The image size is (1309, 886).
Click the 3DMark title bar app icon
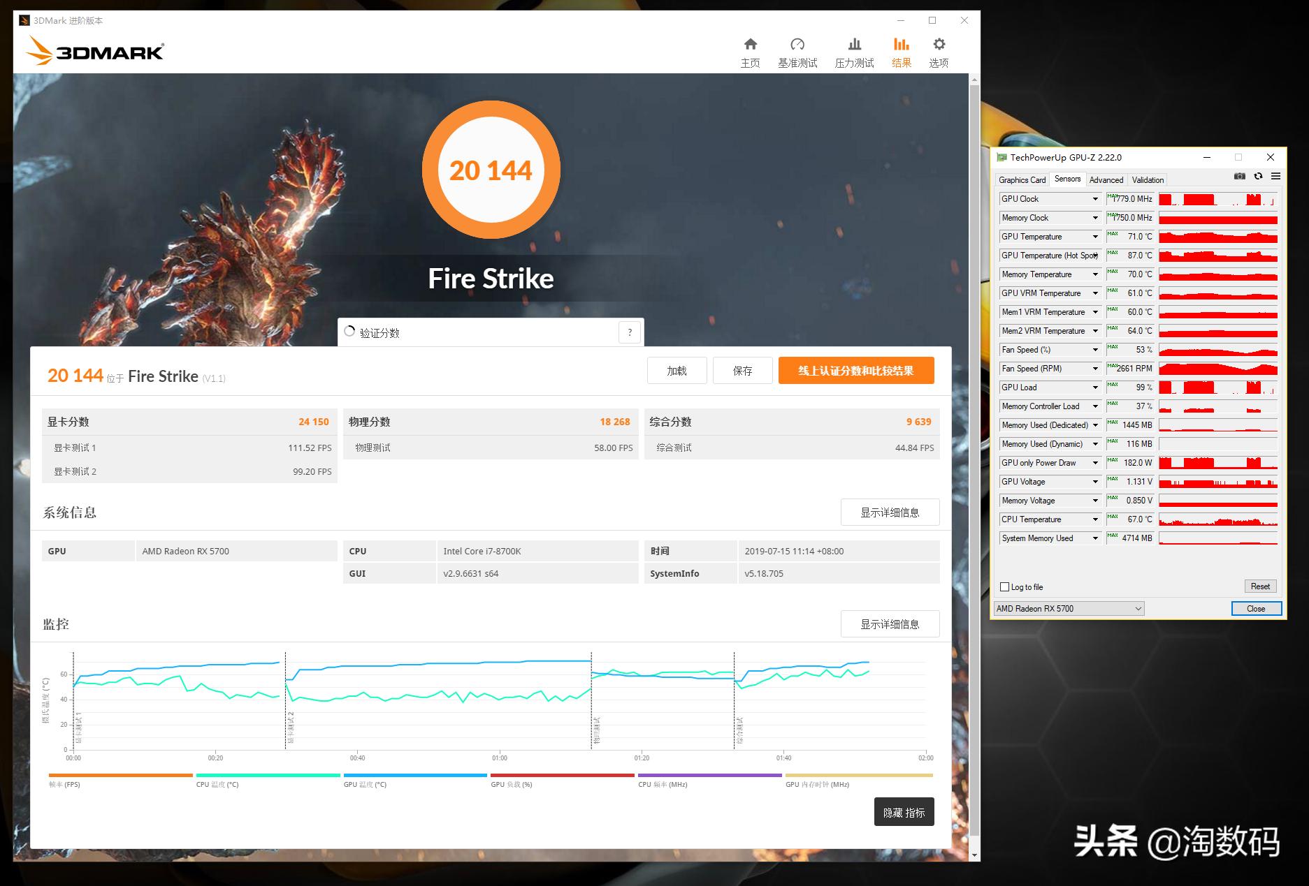pyautogui.click(x=24, y=20)
